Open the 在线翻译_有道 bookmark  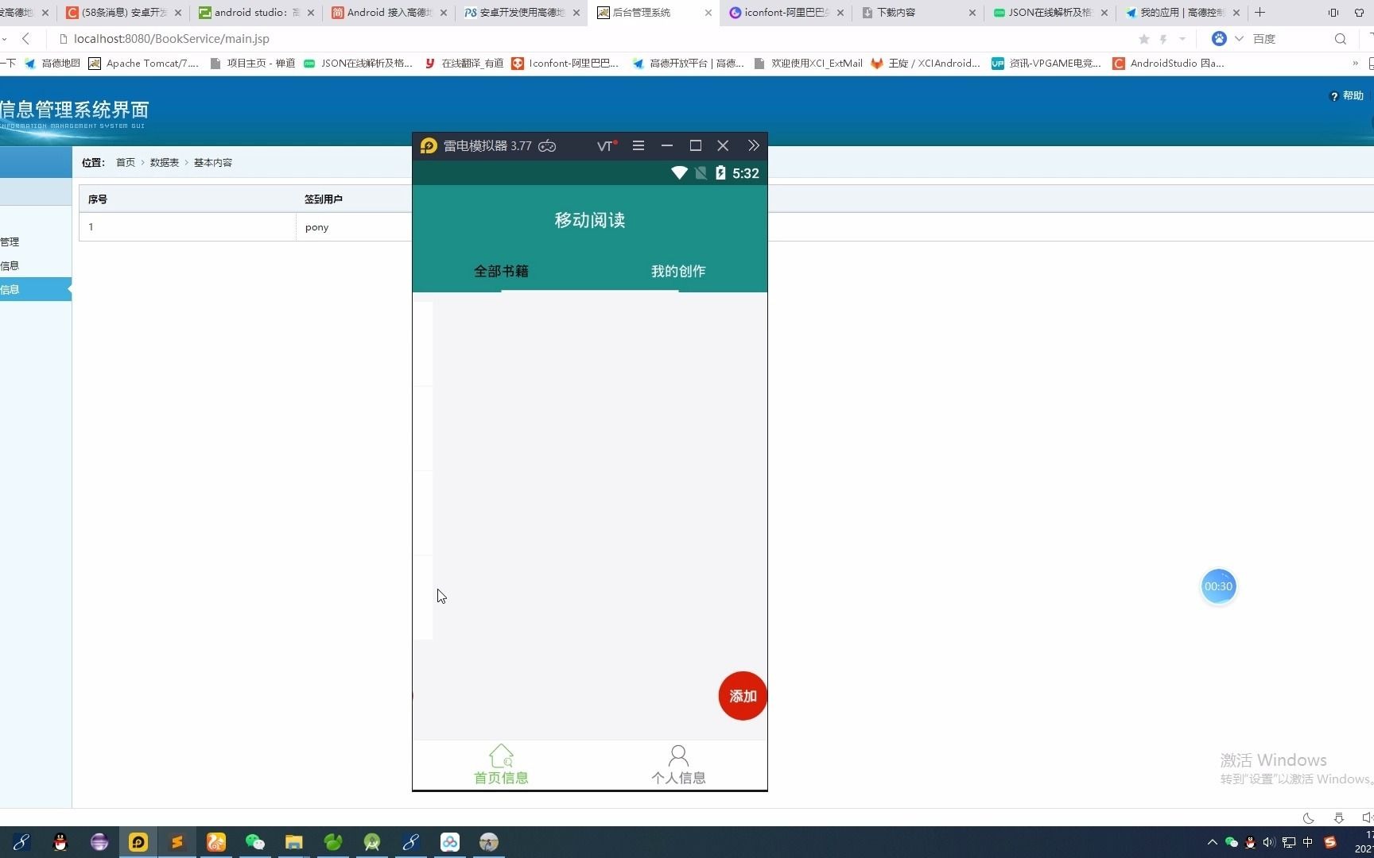(464, 64)
